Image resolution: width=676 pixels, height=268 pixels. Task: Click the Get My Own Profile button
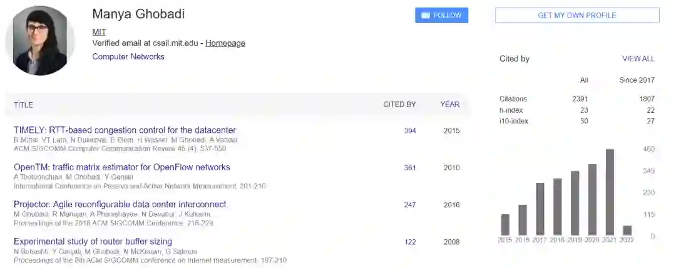(576, 16)
